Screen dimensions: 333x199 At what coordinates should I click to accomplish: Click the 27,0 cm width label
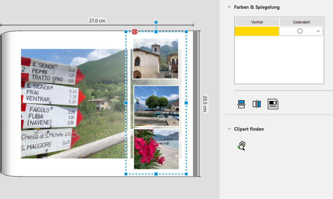(x=97, y=21)
